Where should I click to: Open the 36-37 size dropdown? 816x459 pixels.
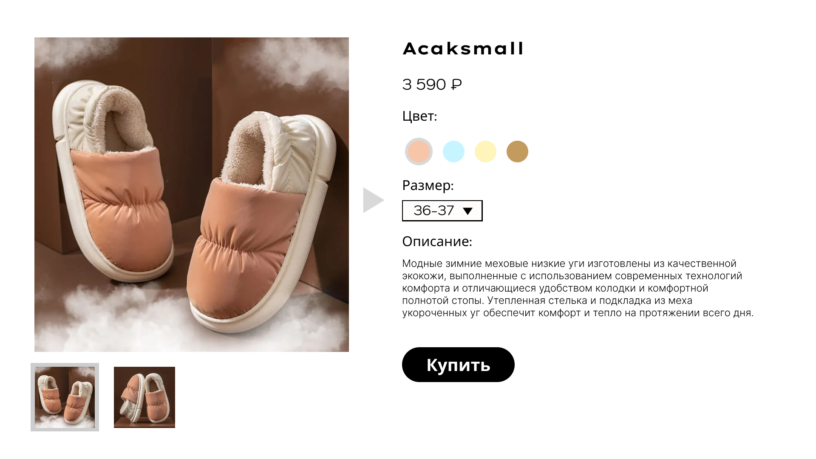[442, 211]
